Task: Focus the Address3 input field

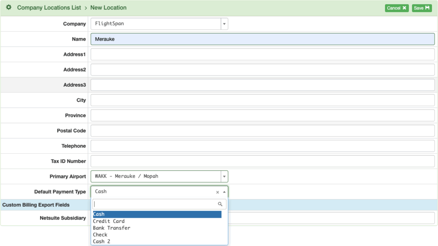Action: pos(263,85)
